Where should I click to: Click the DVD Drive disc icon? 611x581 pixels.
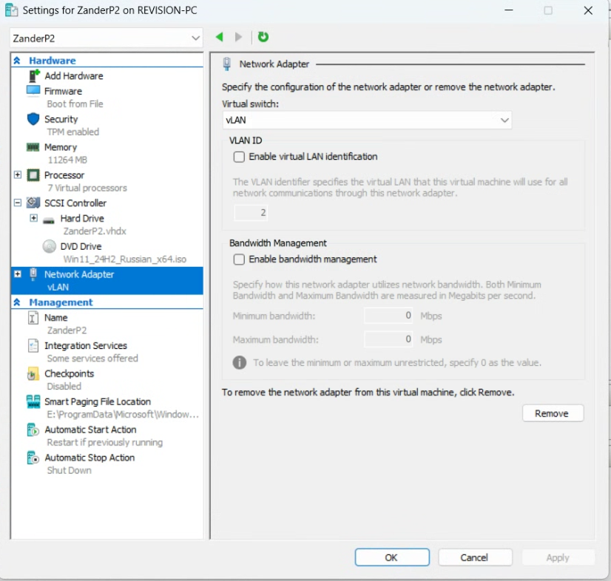[x=49, y=246]
